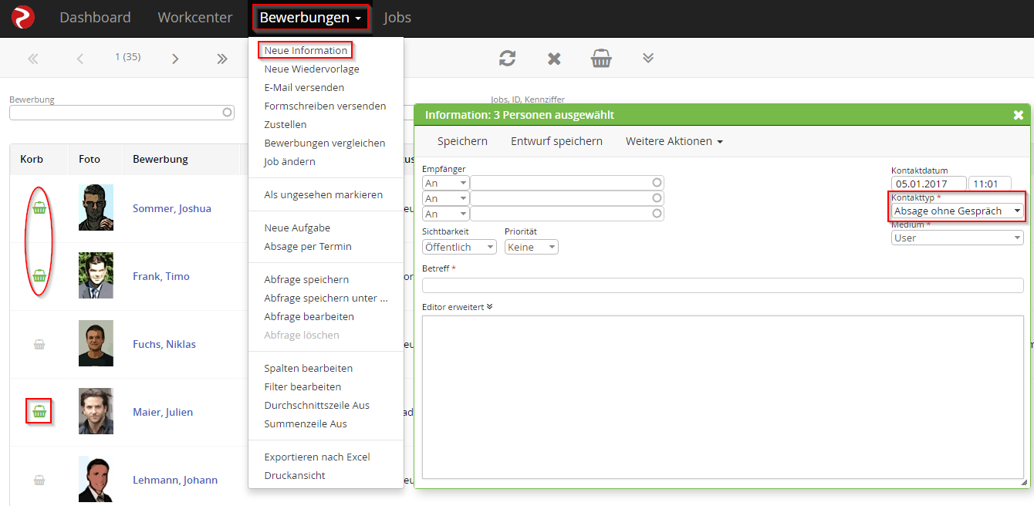1034x506 pixels.
Task: Click the X clear icon in toolbar
Action: pyautogui.click(x=554, y=59)
